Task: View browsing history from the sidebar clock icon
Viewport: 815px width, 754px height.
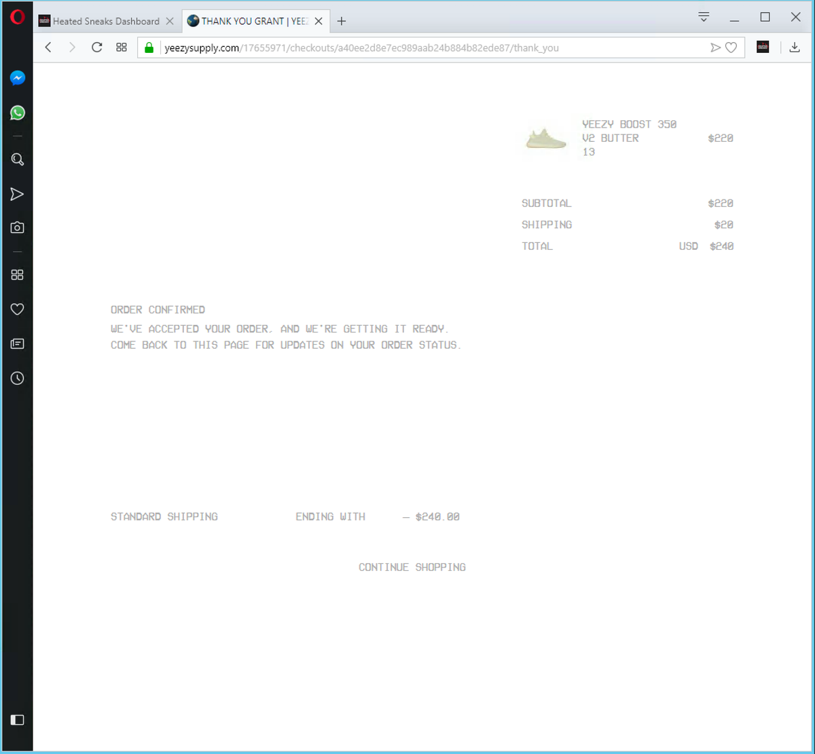Action: 17,378
